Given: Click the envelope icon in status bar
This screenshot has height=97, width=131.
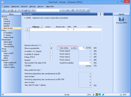Looking at the screenshot, I should [x=100, y=94].
